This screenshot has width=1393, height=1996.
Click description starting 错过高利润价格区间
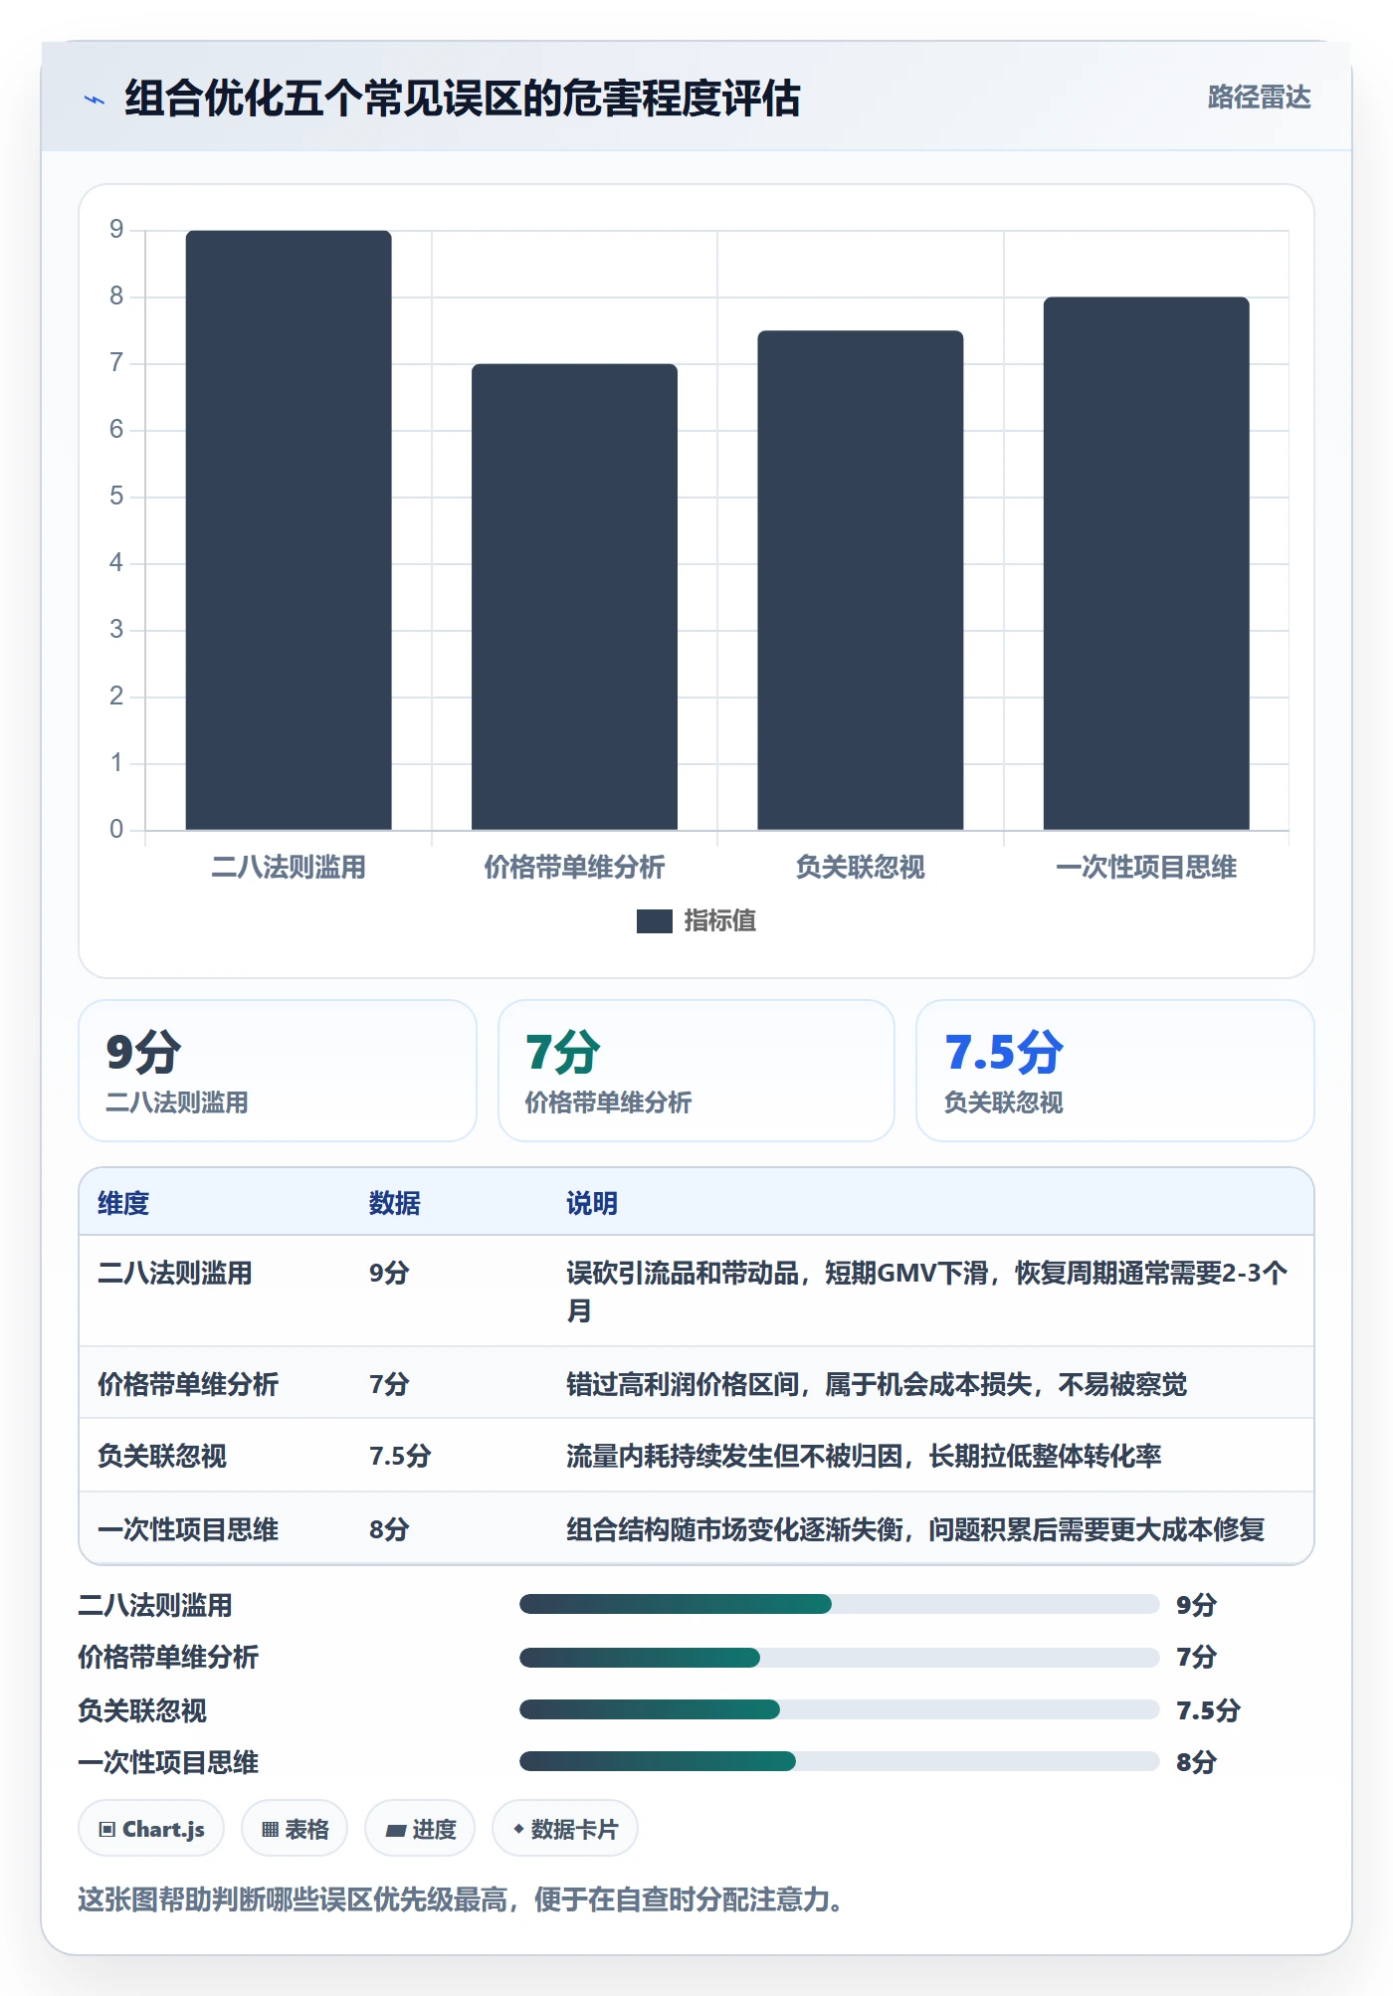877,1384
